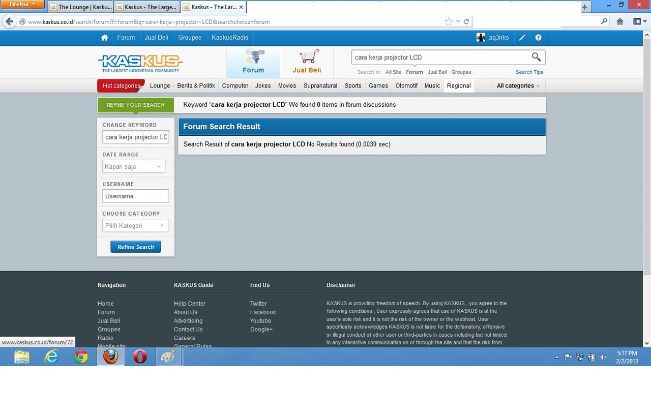Click the KASKUS logo

[140, 64]
